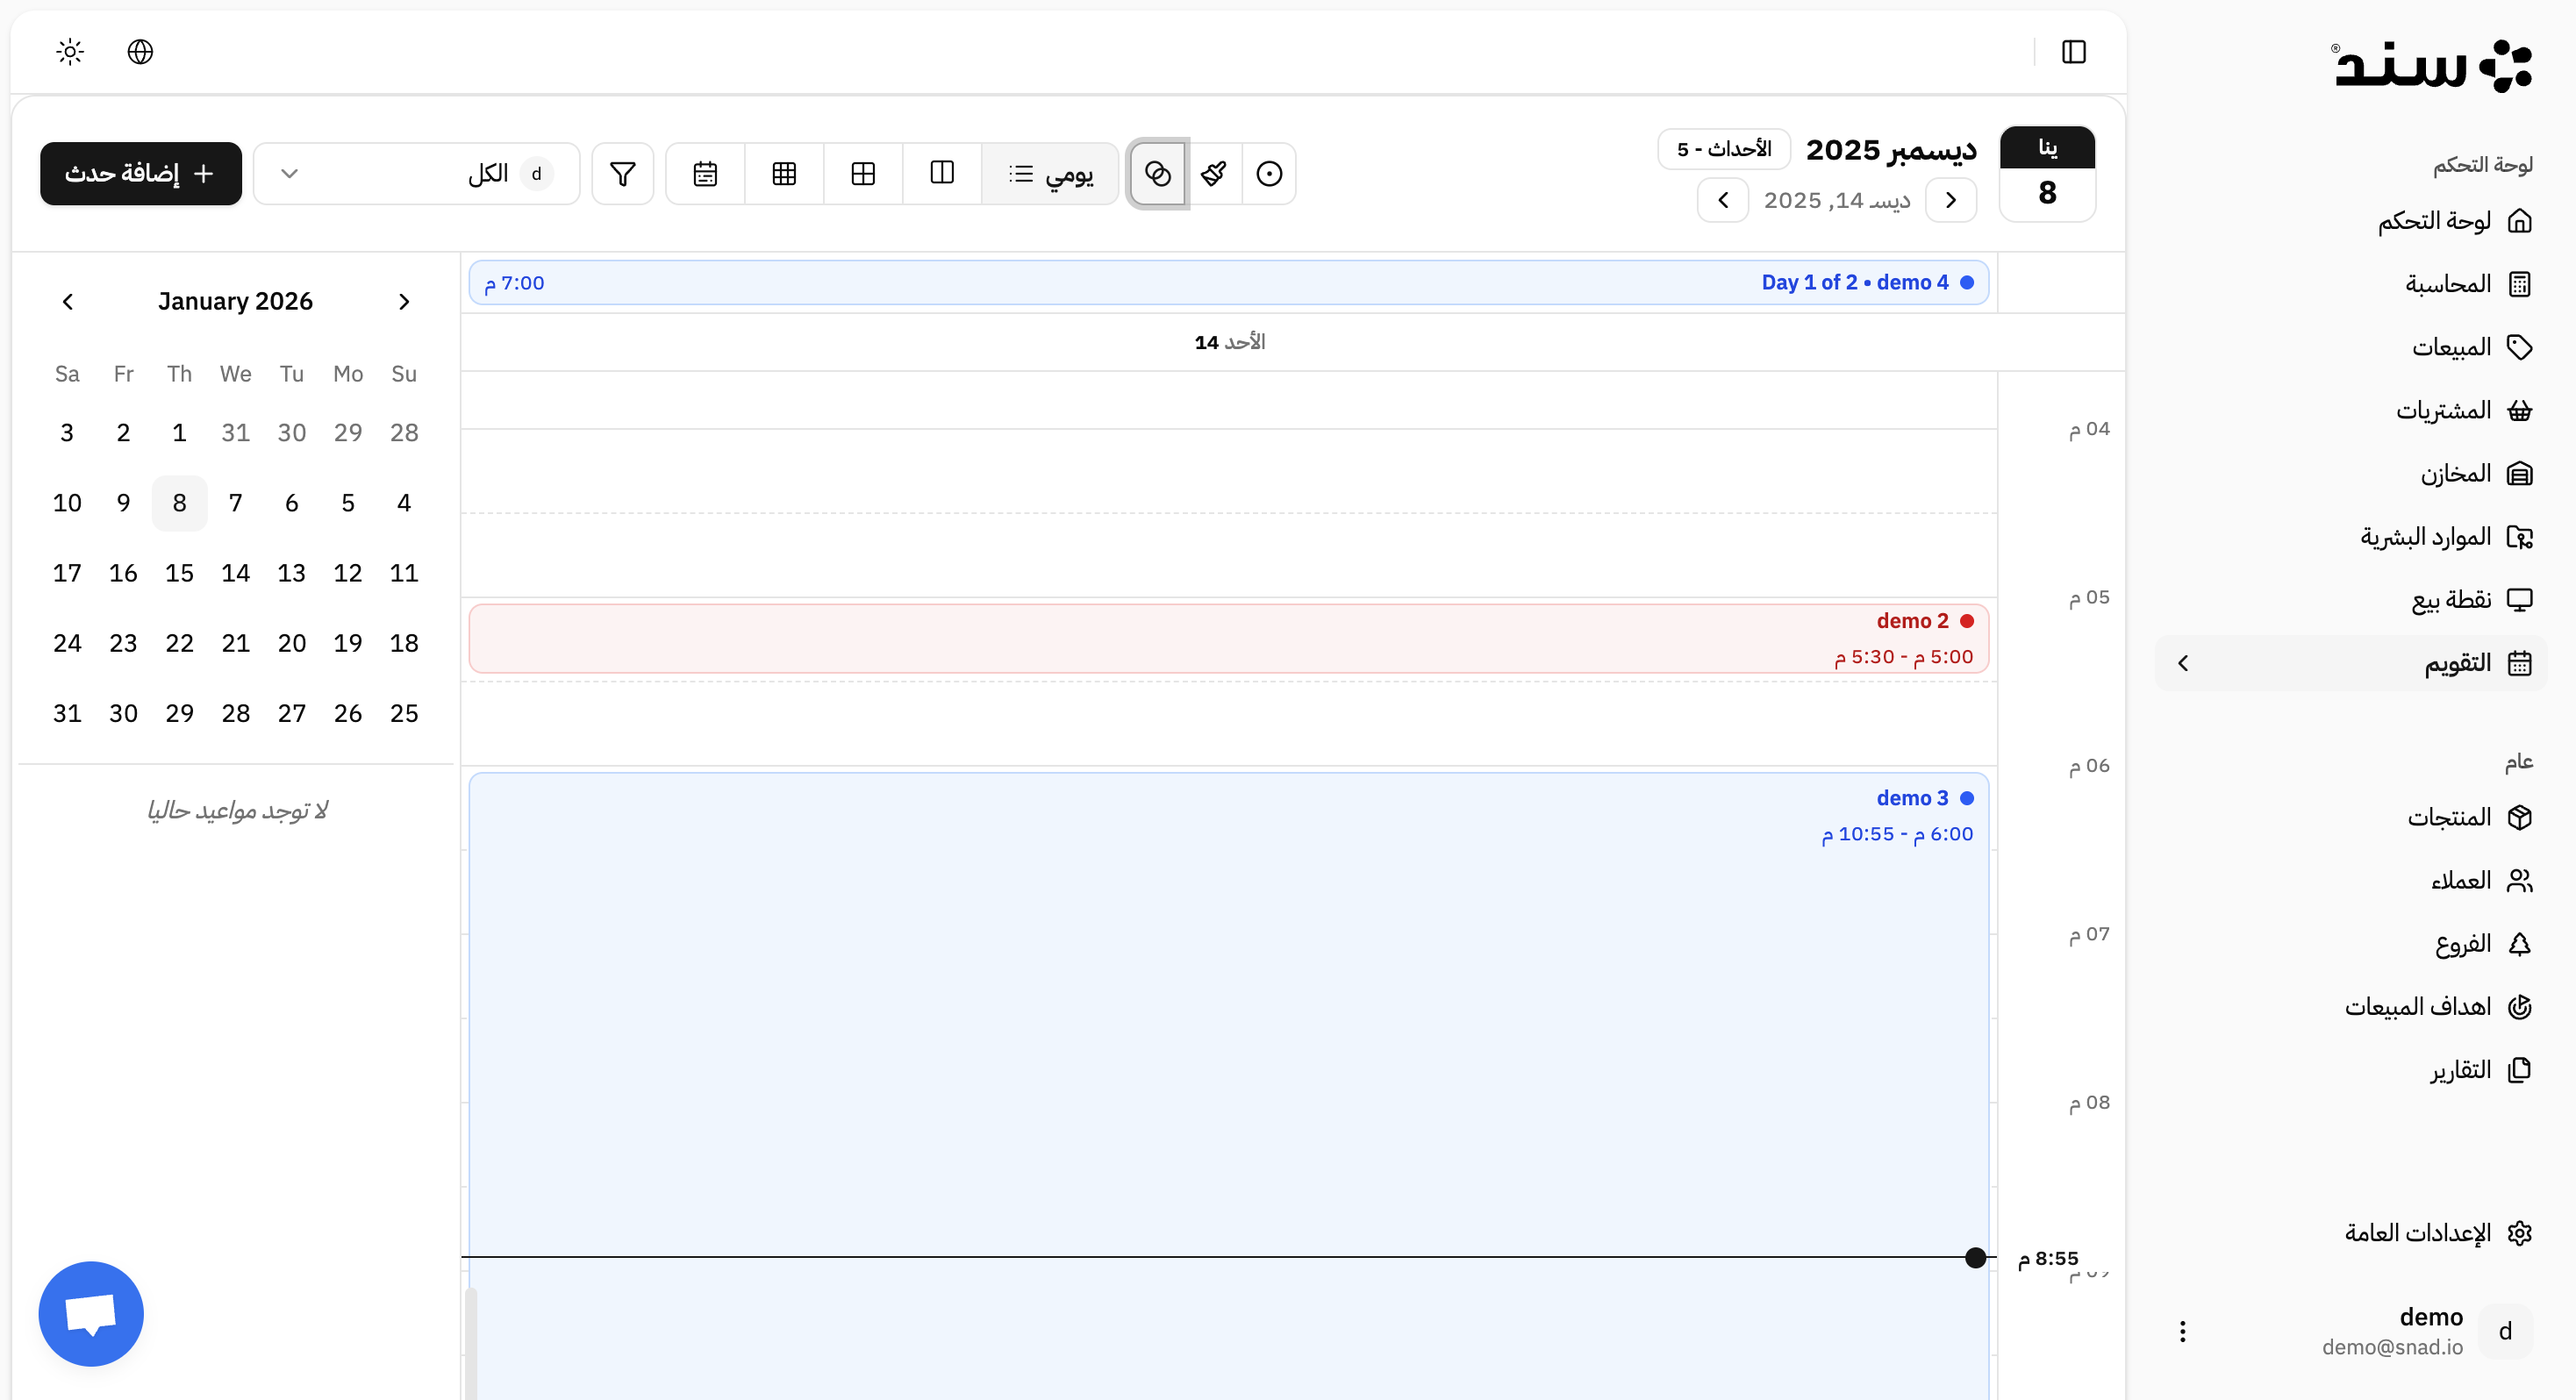
Task: Click the 5 - الأحداث events count badge
Action: tap(1723, 149)
